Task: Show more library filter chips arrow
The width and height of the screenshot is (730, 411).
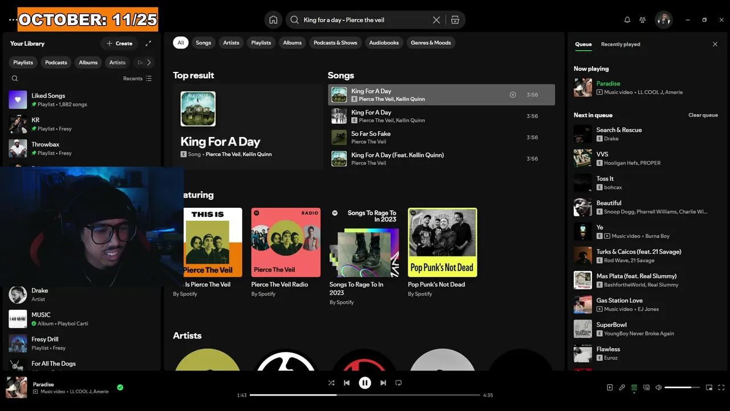Action: [x=149, y=63]
